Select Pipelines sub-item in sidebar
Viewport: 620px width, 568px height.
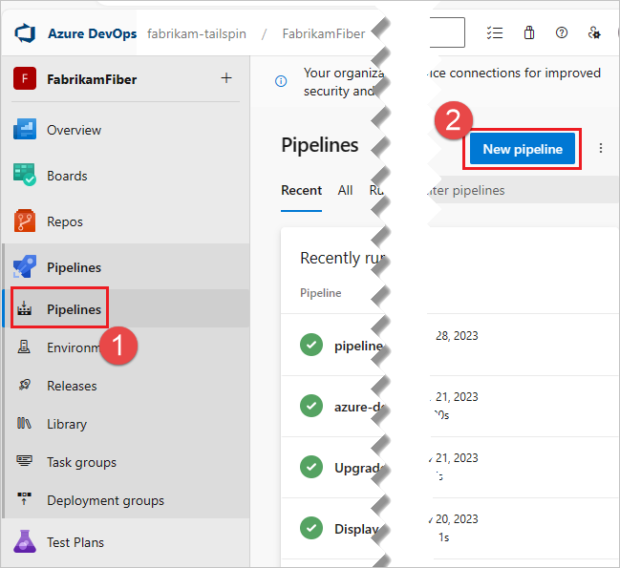click(74, 309)
